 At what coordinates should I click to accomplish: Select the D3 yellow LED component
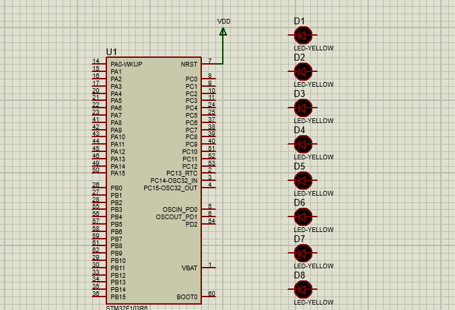coord(303,108)
